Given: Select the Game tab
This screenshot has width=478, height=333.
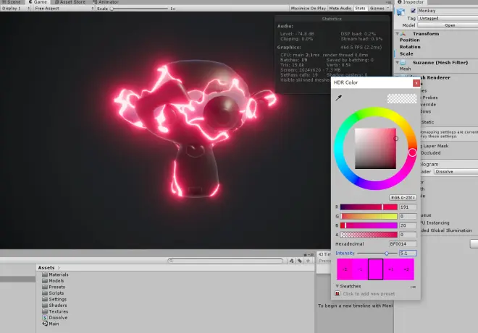Looking at the screenshot, I should pos(38,2).
